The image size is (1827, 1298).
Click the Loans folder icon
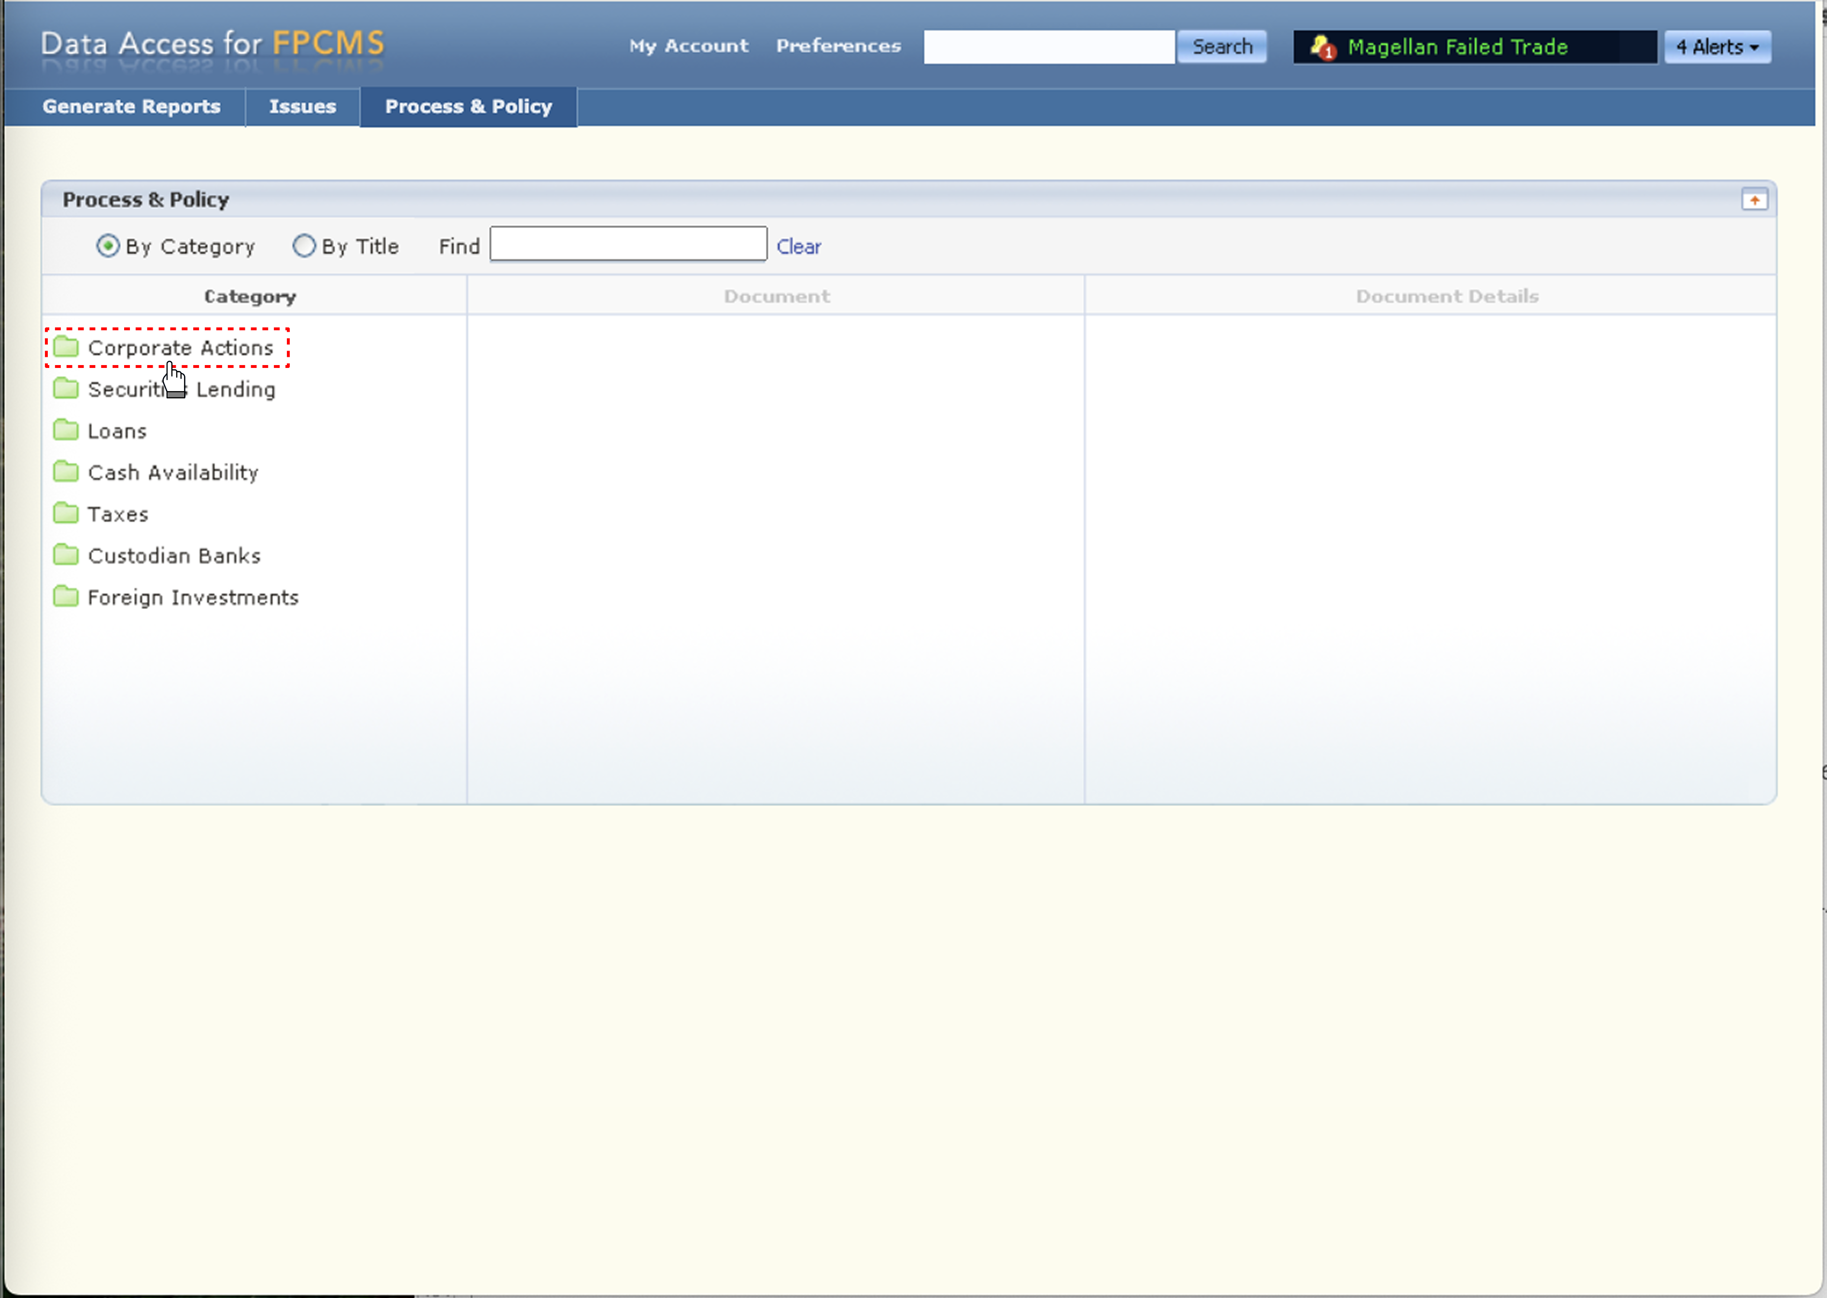click(66, 430)
